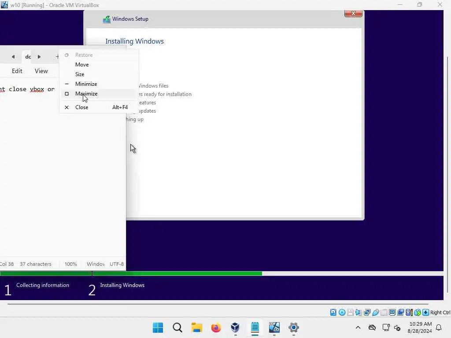This screenshot has height=338, width=451.
Task: Open the network adapters indicator in VirtualBox status bar
Action: [x=367, y=312]
